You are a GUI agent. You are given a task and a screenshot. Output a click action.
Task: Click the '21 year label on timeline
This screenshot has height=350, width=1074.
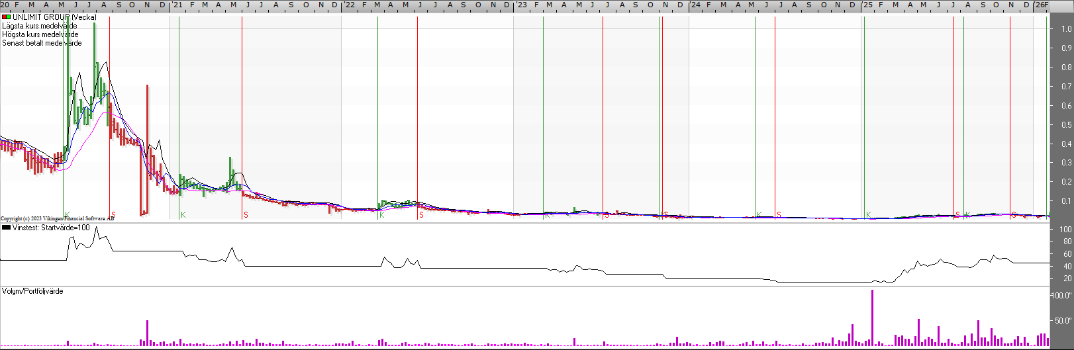pyautogui.click(x=177, y=5)
